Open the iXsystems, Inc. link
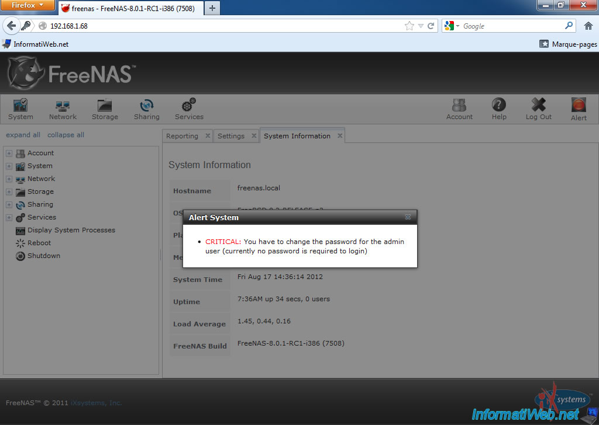The height and width of the screenshot is (425, 599). click(97, 403)
